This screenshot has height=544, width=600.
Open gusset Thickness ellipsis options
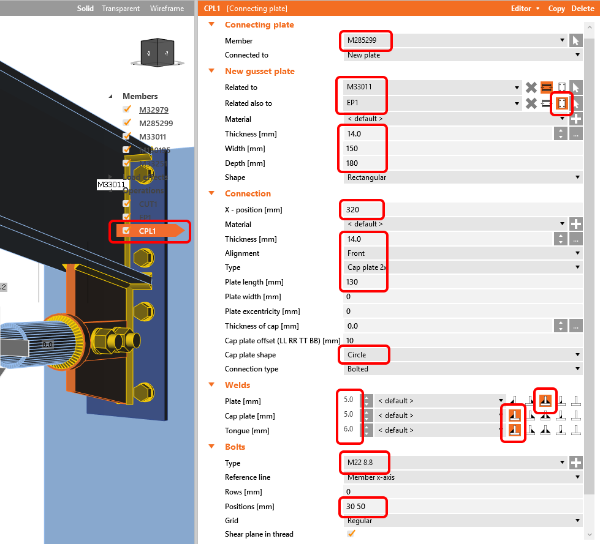click(576, 134)
